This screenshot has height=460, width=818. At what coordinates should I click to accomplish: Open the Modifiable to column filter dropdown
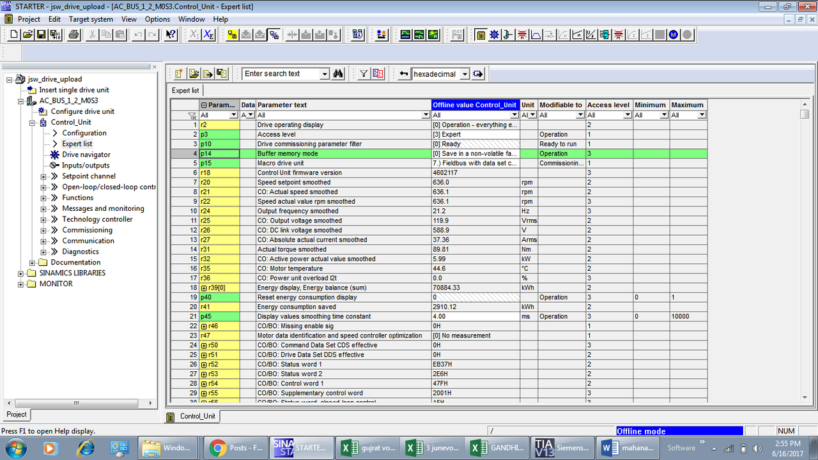point(580,115)
